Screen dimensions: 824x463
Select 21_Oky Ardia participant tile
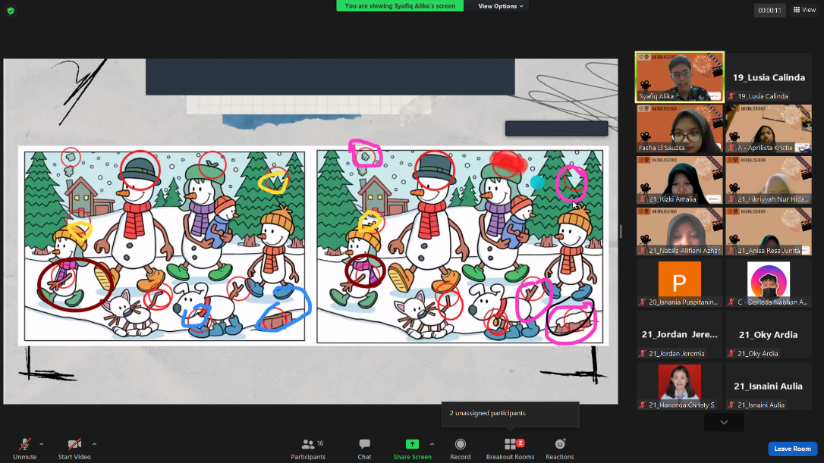[x=769, y=334]
